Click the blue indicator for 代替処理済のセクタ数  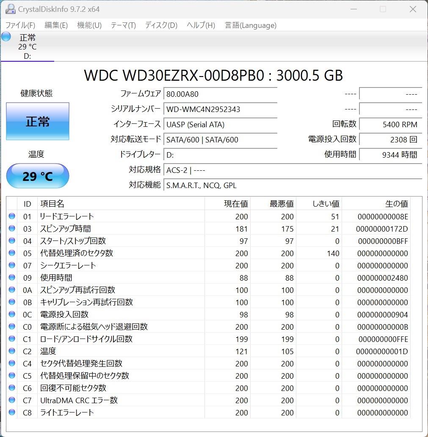point(13,253)
